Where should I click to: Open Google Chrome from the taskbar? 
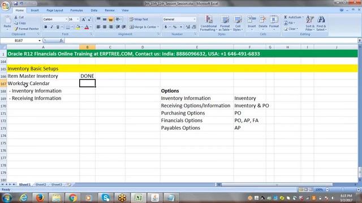(72, 198)
